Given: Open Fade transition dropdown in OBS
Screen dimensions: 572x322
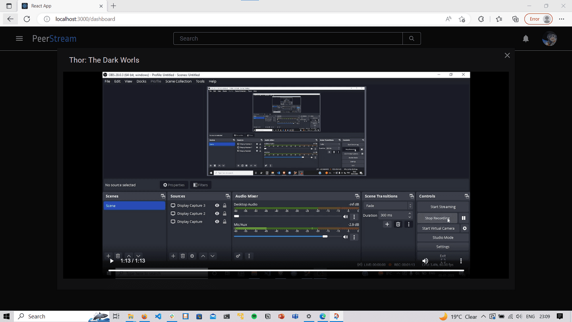Looking at the screenshot, I should [x=388, y=206].
